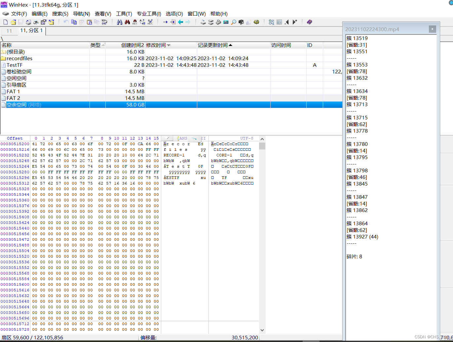Paste clipboard using the toolbar icon
Viewport: 453px width, 342px height.
click(89, 22)
